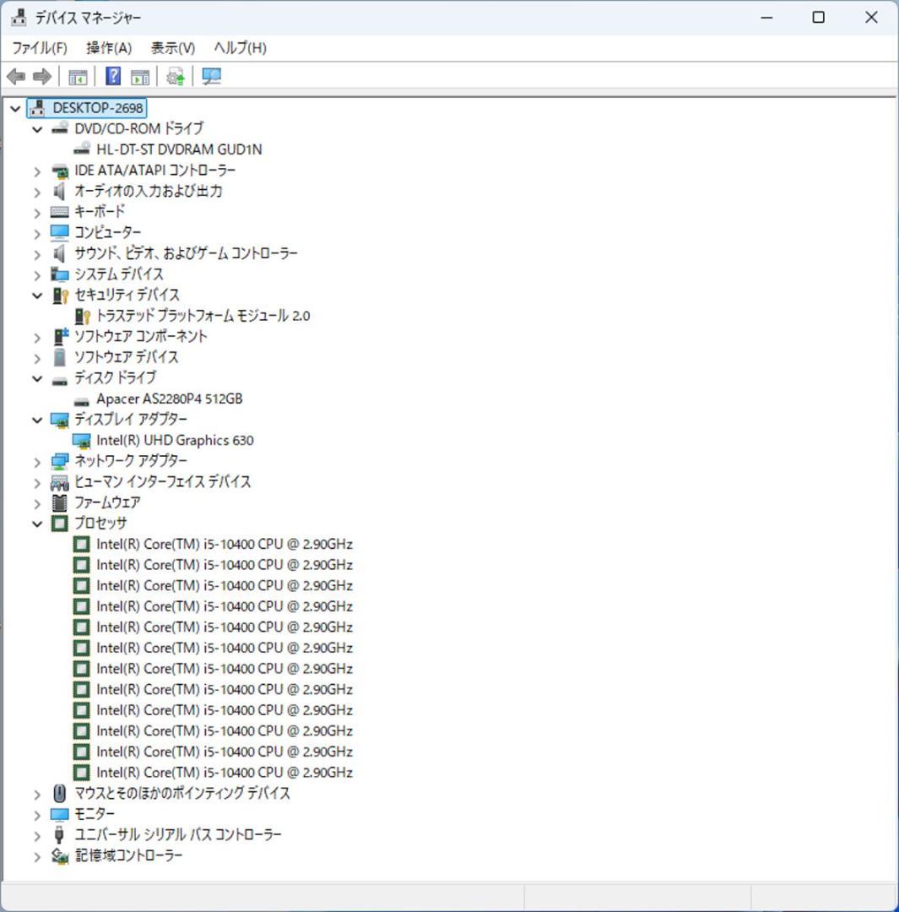
Task: Select Intel(R) UHD Graphics 630
Action: point(175,440)
